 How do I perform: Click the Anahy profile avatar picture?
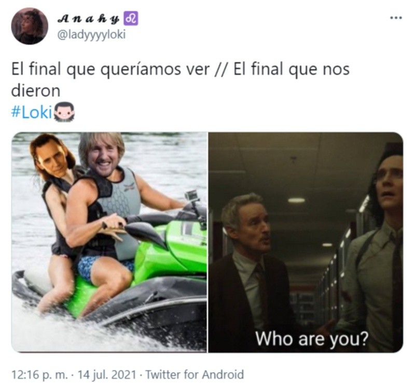click(x=30, y=26)
